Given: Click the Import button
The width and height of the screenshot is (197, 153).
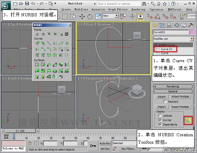Looking at the screenshot, I should pos(162,107).
